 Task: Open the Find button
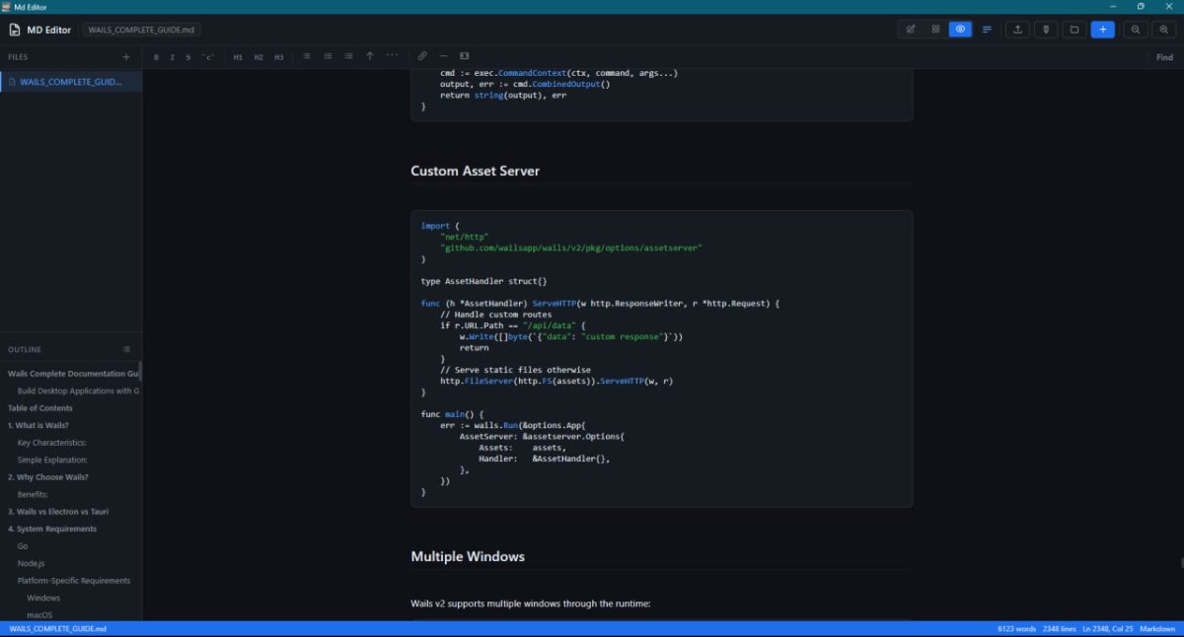(1164, 57)
